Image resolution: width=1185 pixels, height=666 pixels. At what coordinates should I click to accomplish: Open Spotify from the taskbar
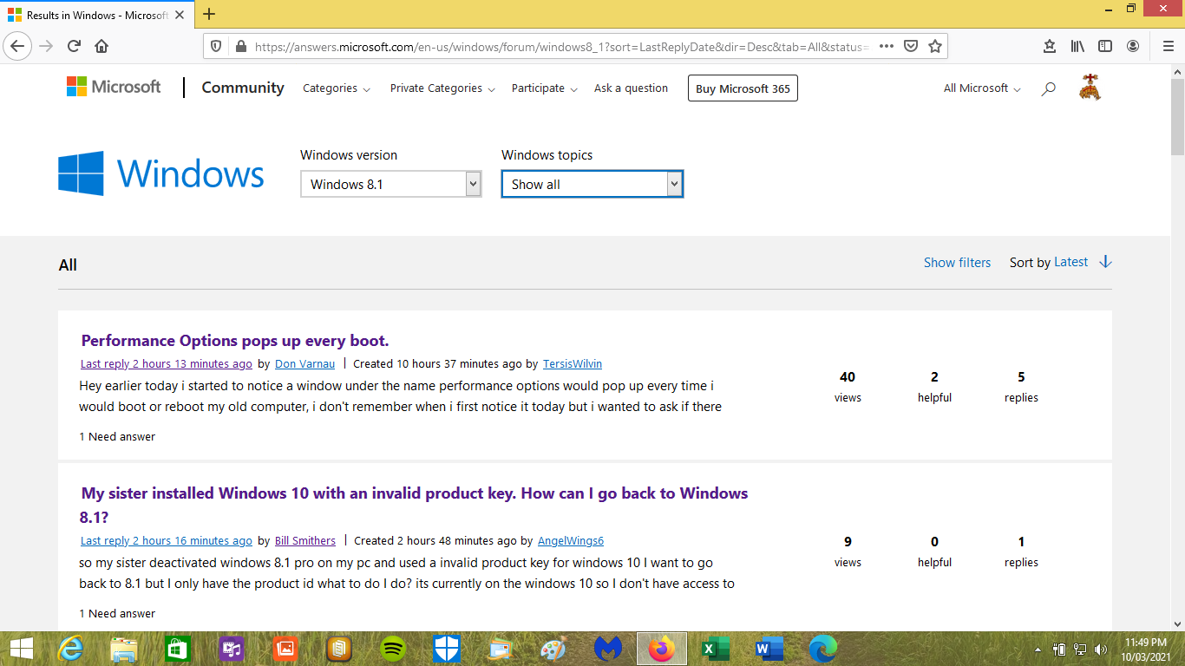393,649
